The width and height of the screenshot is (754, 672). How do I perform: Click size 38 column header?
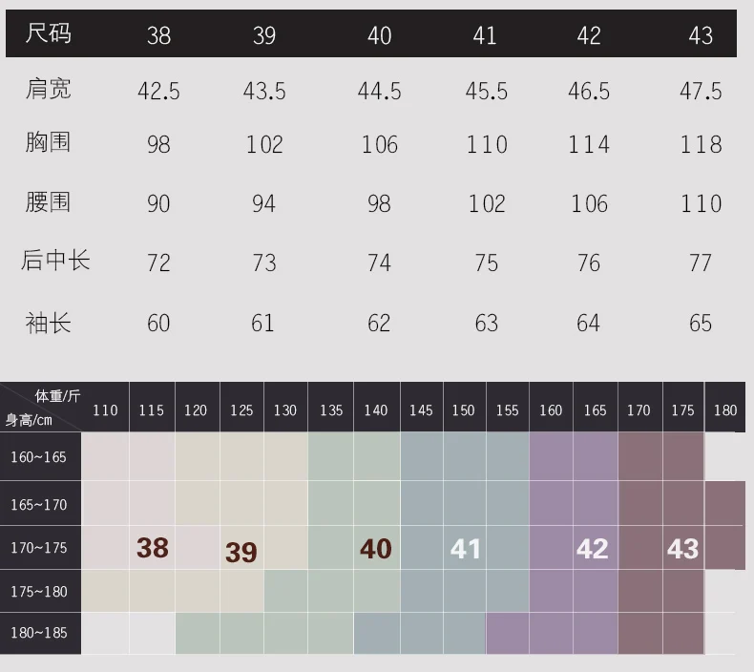point(158,35)
